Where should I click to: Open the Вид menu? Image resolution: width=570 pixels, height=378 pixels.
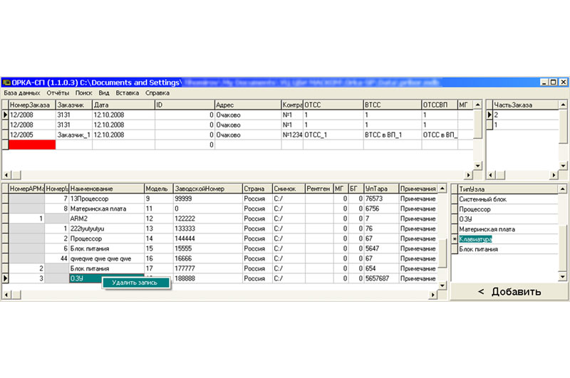tap(104, 93)
